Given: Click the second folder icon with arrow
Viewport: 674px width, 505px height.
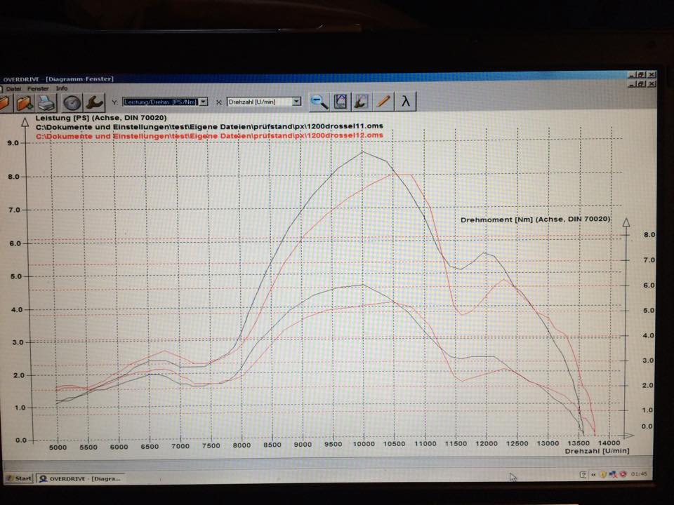Looking at the screenshot, I should 25,103.
